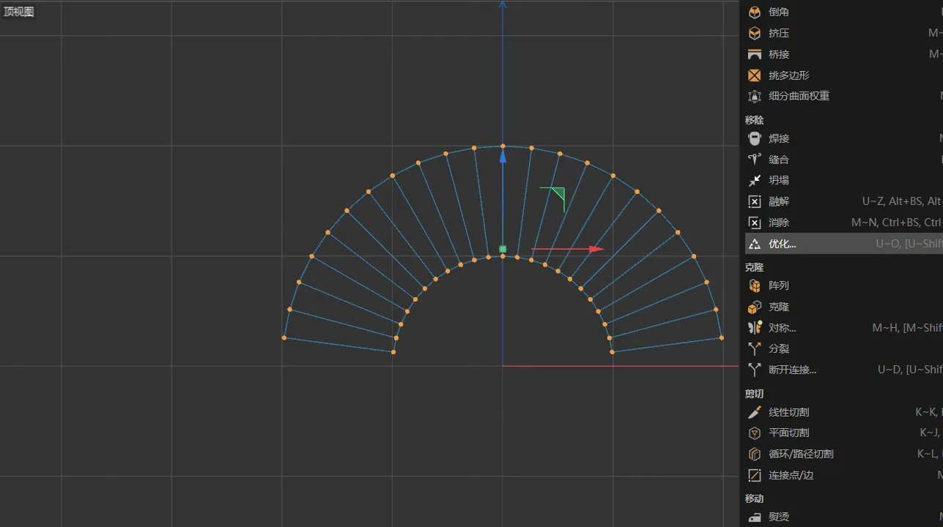Select the 倒角 bevel tool icon
Viewport: 943px width, 527px height.
(755, 12)
